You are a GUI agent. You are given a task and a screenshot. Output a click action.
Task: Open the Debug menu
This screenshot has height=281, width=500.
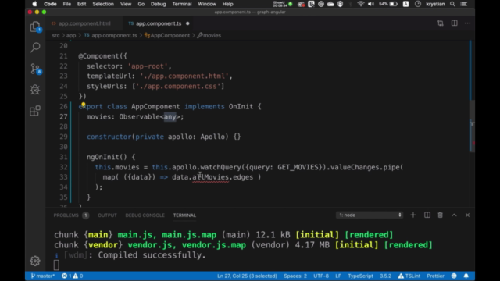point(158,4)
